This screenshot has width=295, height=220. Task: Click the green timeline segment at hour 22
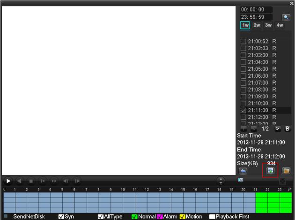coord(273,203)
